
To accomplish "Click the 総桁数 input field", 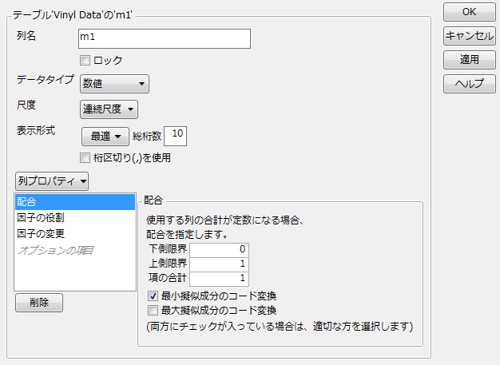I will [177, 136].
